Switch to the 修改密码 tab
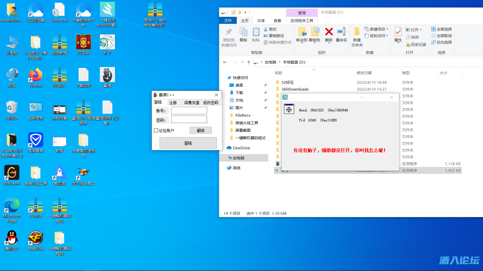Viewport: 483px width, 271px height. [211, 102]
